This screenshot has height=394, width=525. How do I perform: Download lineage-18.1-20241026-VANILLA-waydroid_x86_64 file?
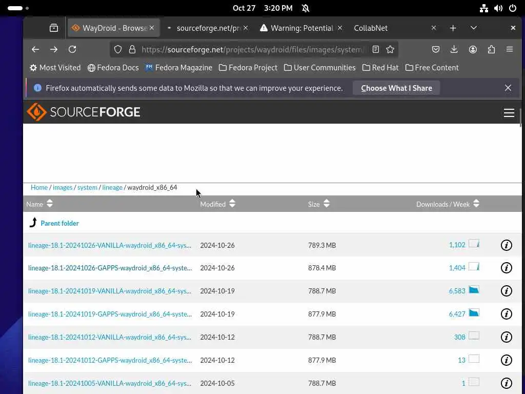point(110,245)
